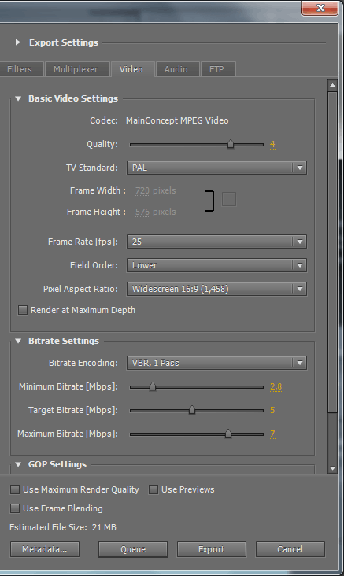Screen dimensions: 344x576
Task: Click the Quality value 4
Action: coord(272,144)
